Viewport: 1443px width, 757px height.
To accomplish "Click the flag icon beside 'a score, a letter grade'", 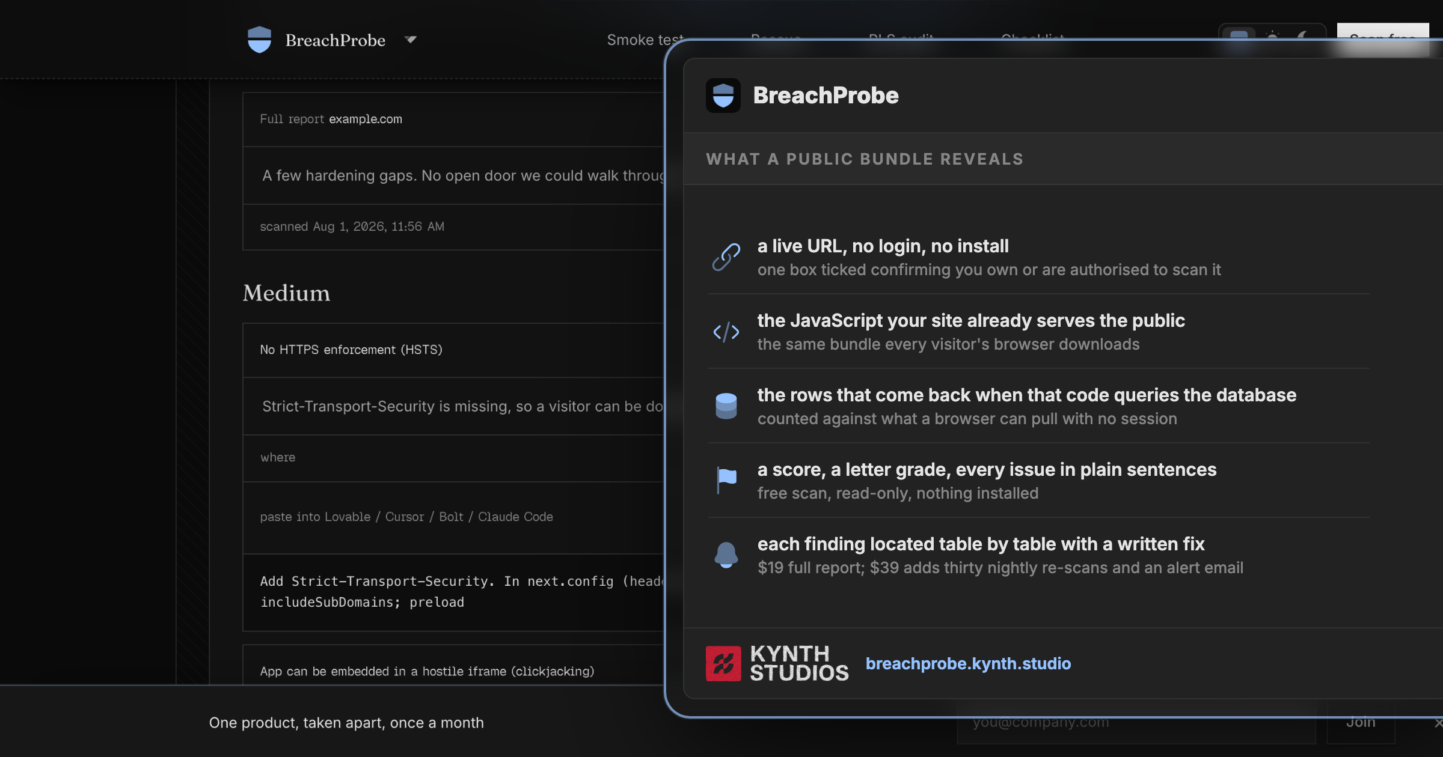I will (x=726, y=481).
